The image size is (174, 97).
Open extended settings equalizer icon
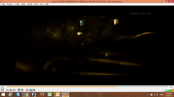[22, 90]
